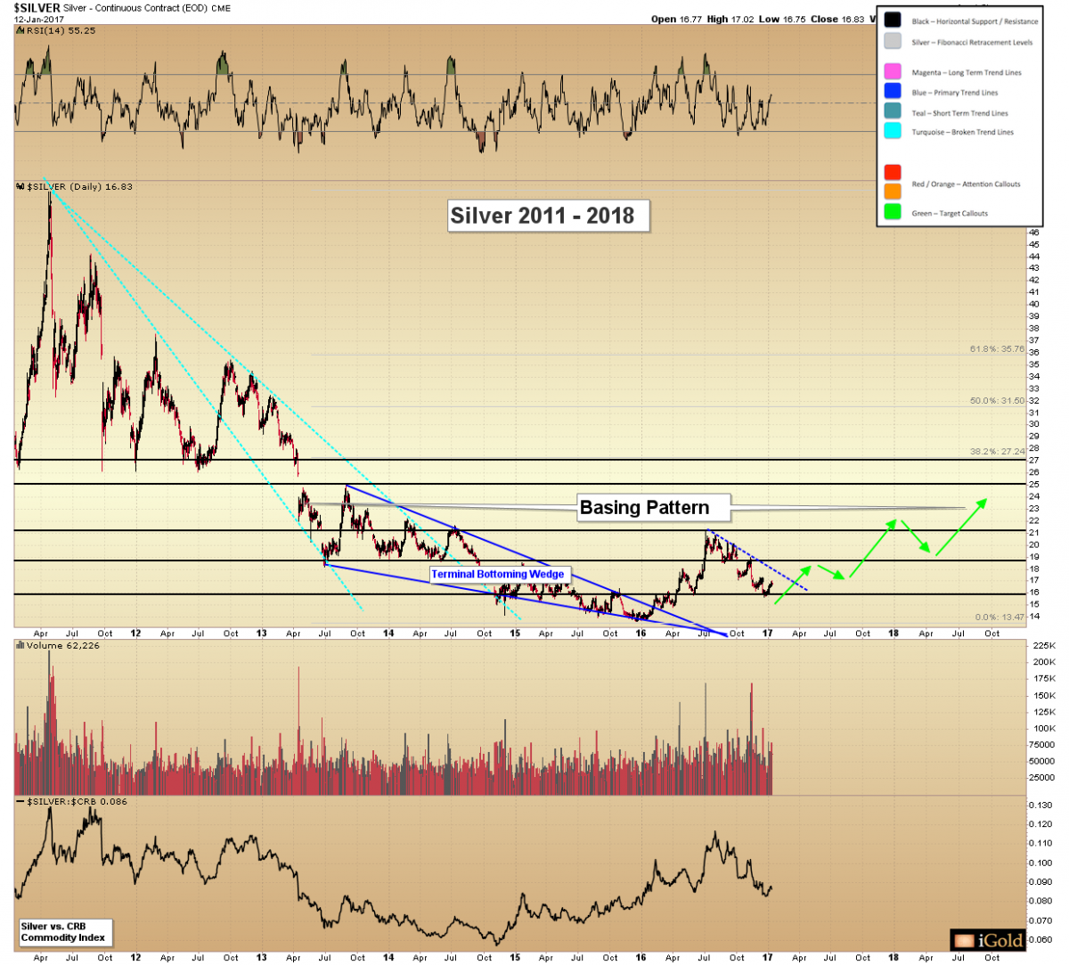The width and height of the screenshot is (1069, 965).
Task: Click the silver Fibonacci Retracement legend swatch
Action: (893, 42)
